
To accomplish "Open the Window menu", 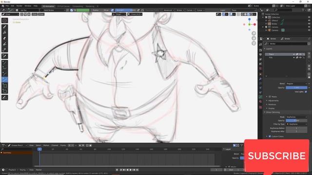I will [28, 6].
